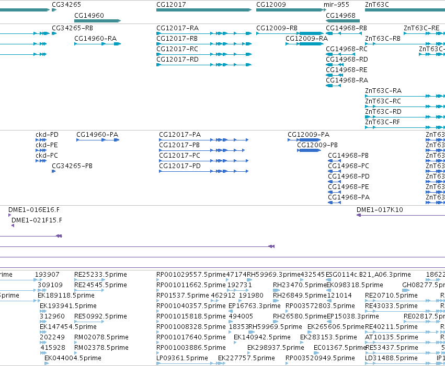Screen dimensions: 445x366
Task: Select protein CG34265-PB
Action: click(72, 166)
